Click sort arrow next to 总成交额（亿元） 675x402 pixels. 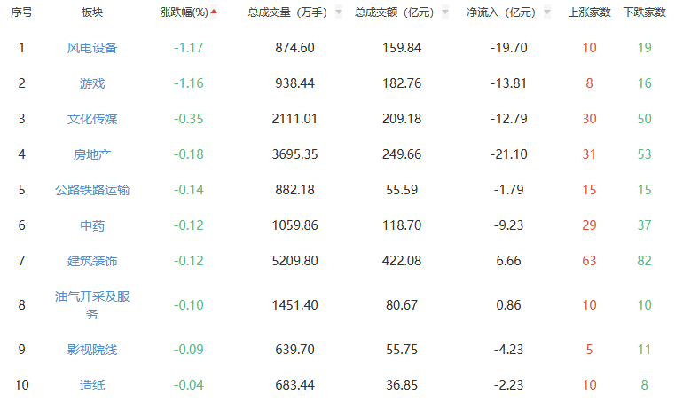coord(444,12)
